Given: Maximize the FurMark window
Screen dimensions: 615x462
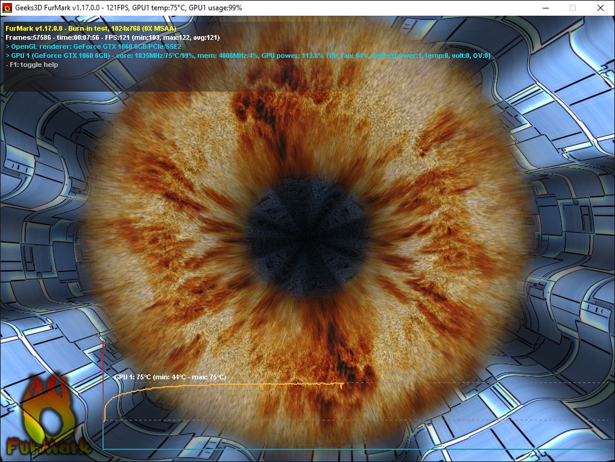Looking at the screenshot, I should (x=573, y=8).
